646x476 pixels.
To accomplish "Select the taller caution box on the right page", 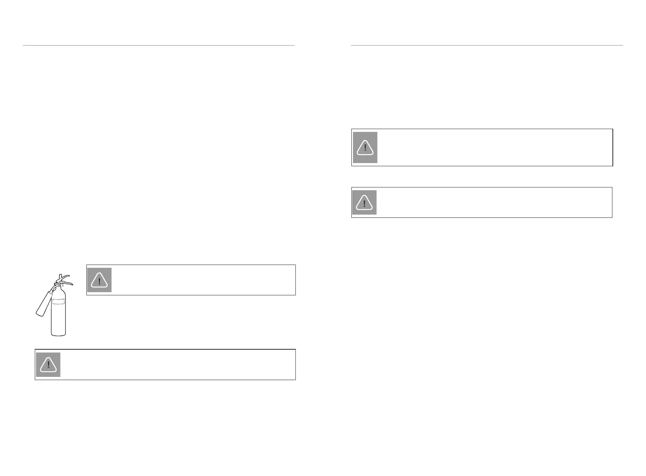I will coord(482,147).
